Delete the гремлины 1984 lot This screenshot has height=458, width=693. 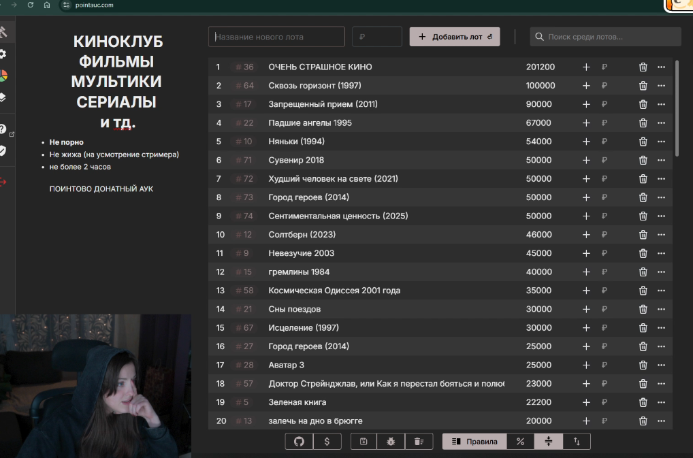tap(643, 272)
